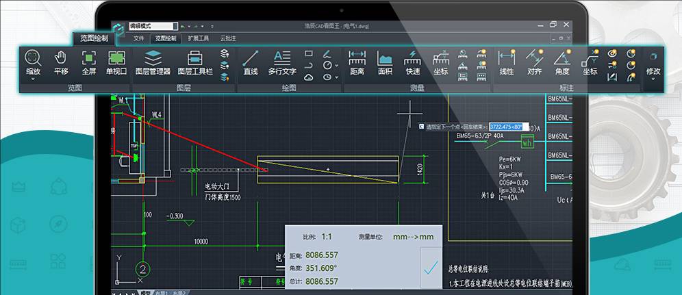Open the ellipse tool dropdown arrow
This screenshot has height=295, width=682.
(337, 77)
